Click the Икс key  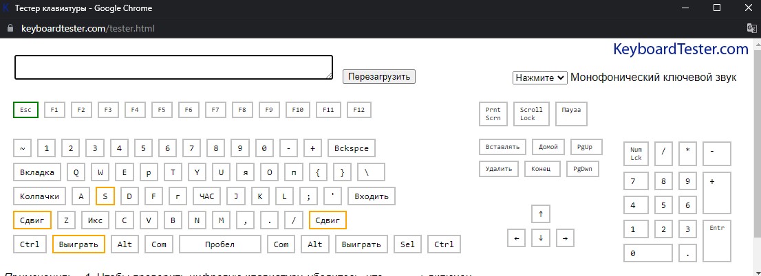point(95,220)
